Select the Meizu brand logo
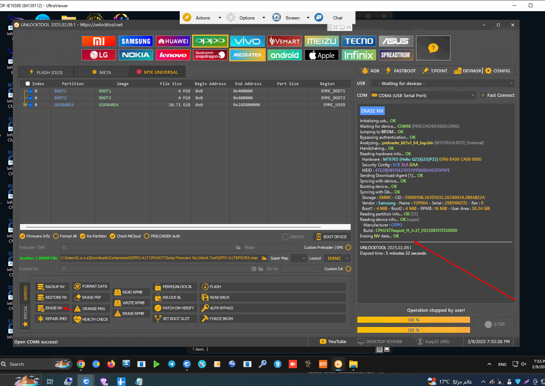Screen dimensions: 545x386 click(x=321, y=41)
